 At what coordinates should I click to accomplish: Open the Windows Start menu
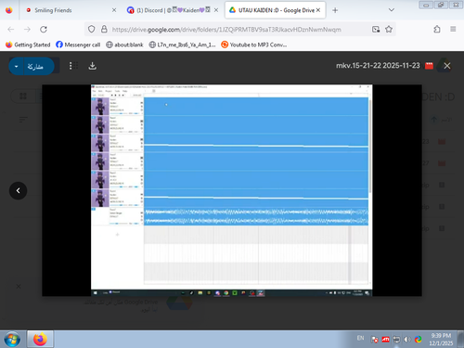12,340
